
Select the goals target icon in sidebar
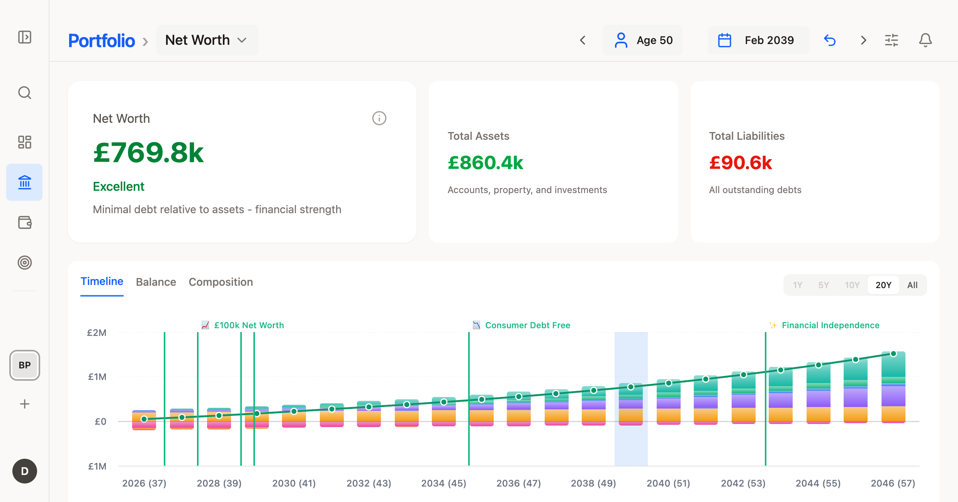[x=24, y=263]
